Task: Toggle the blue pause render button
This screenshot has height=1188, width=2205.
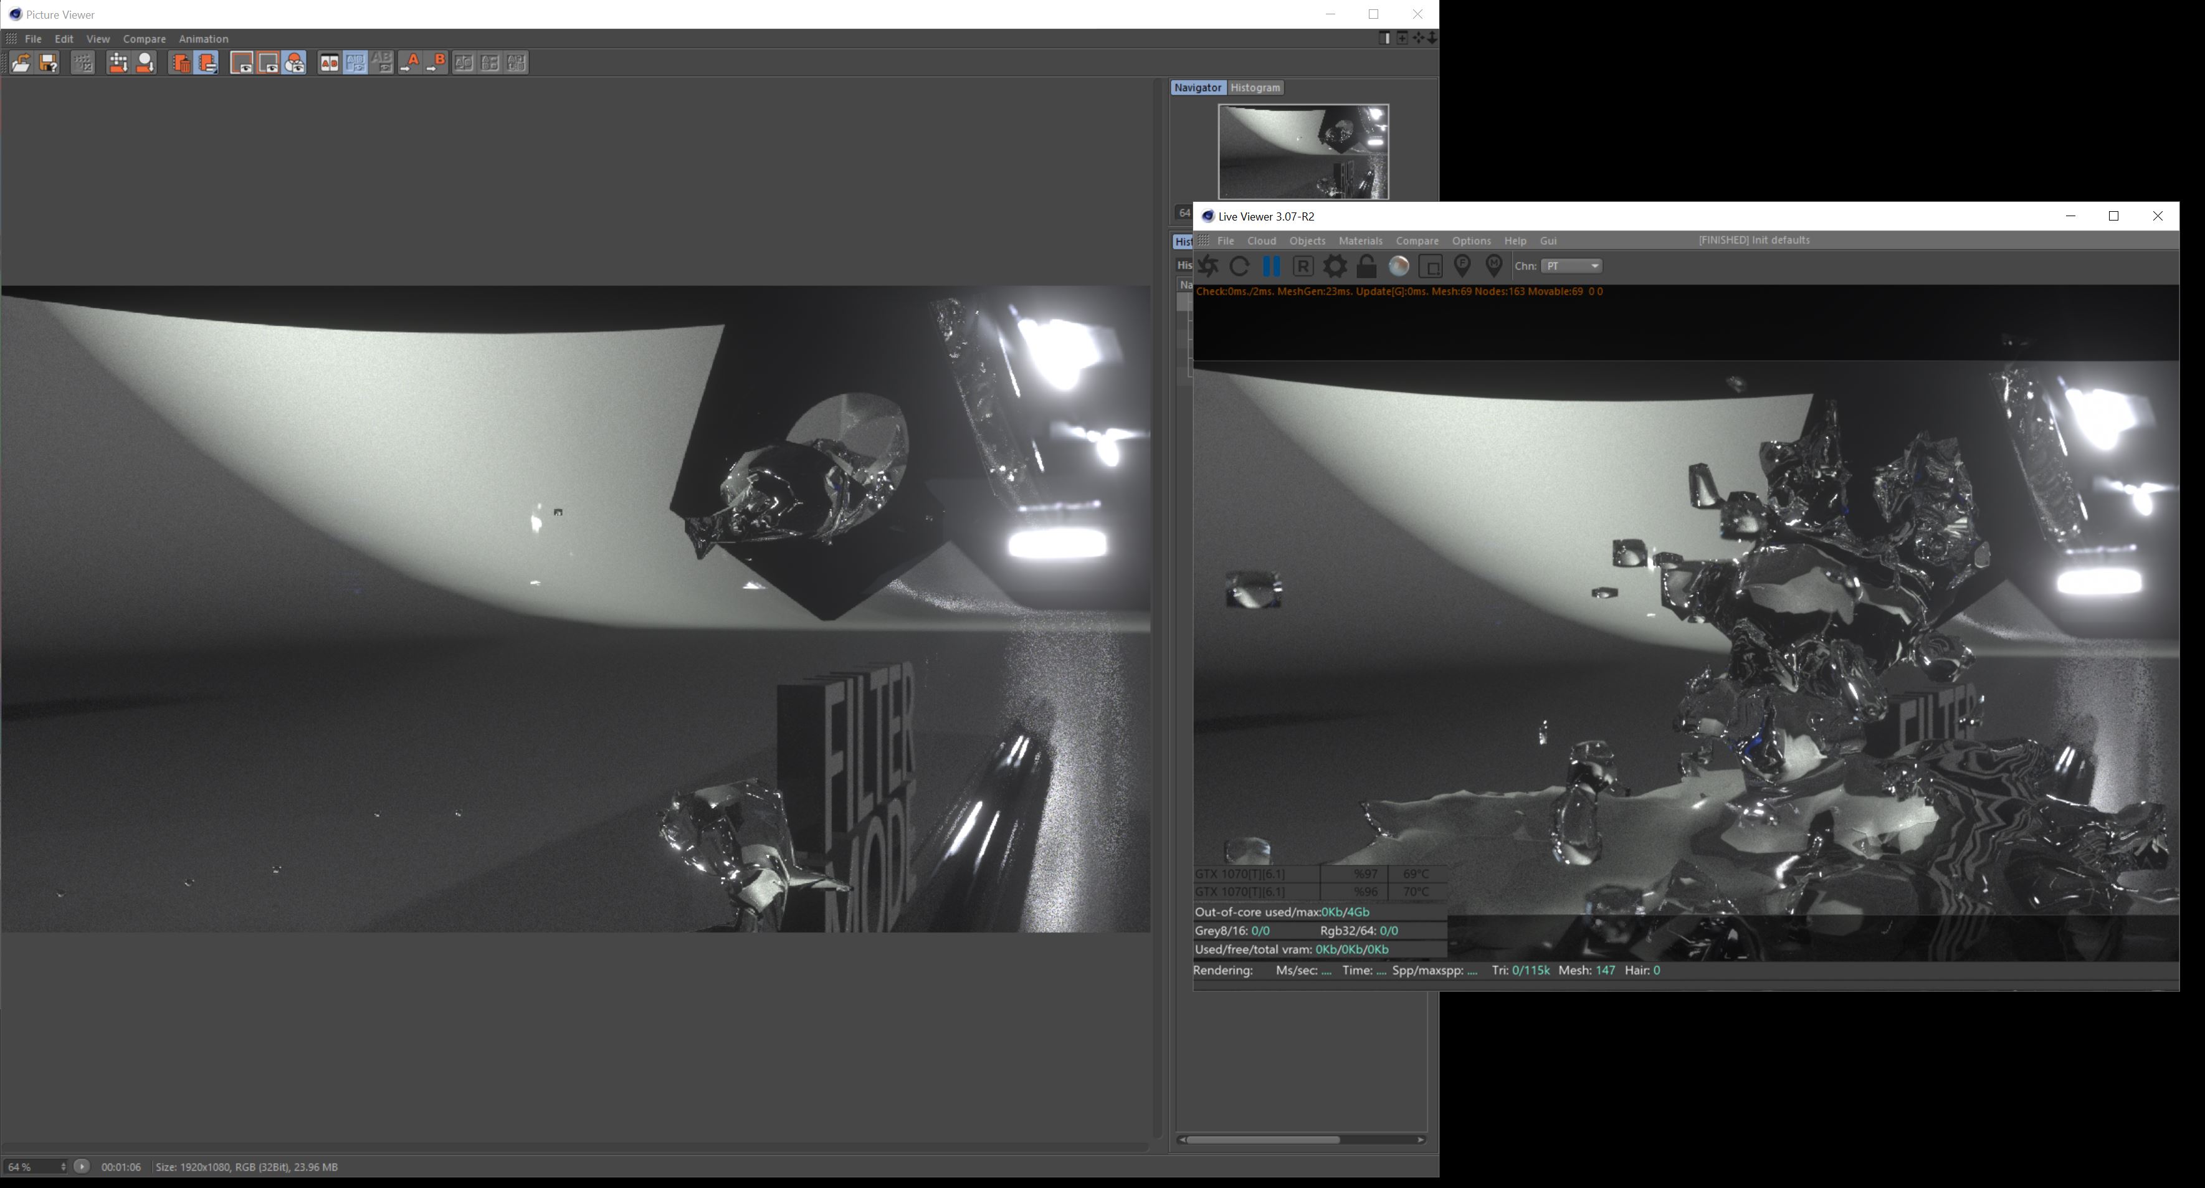Action: 1271,266
